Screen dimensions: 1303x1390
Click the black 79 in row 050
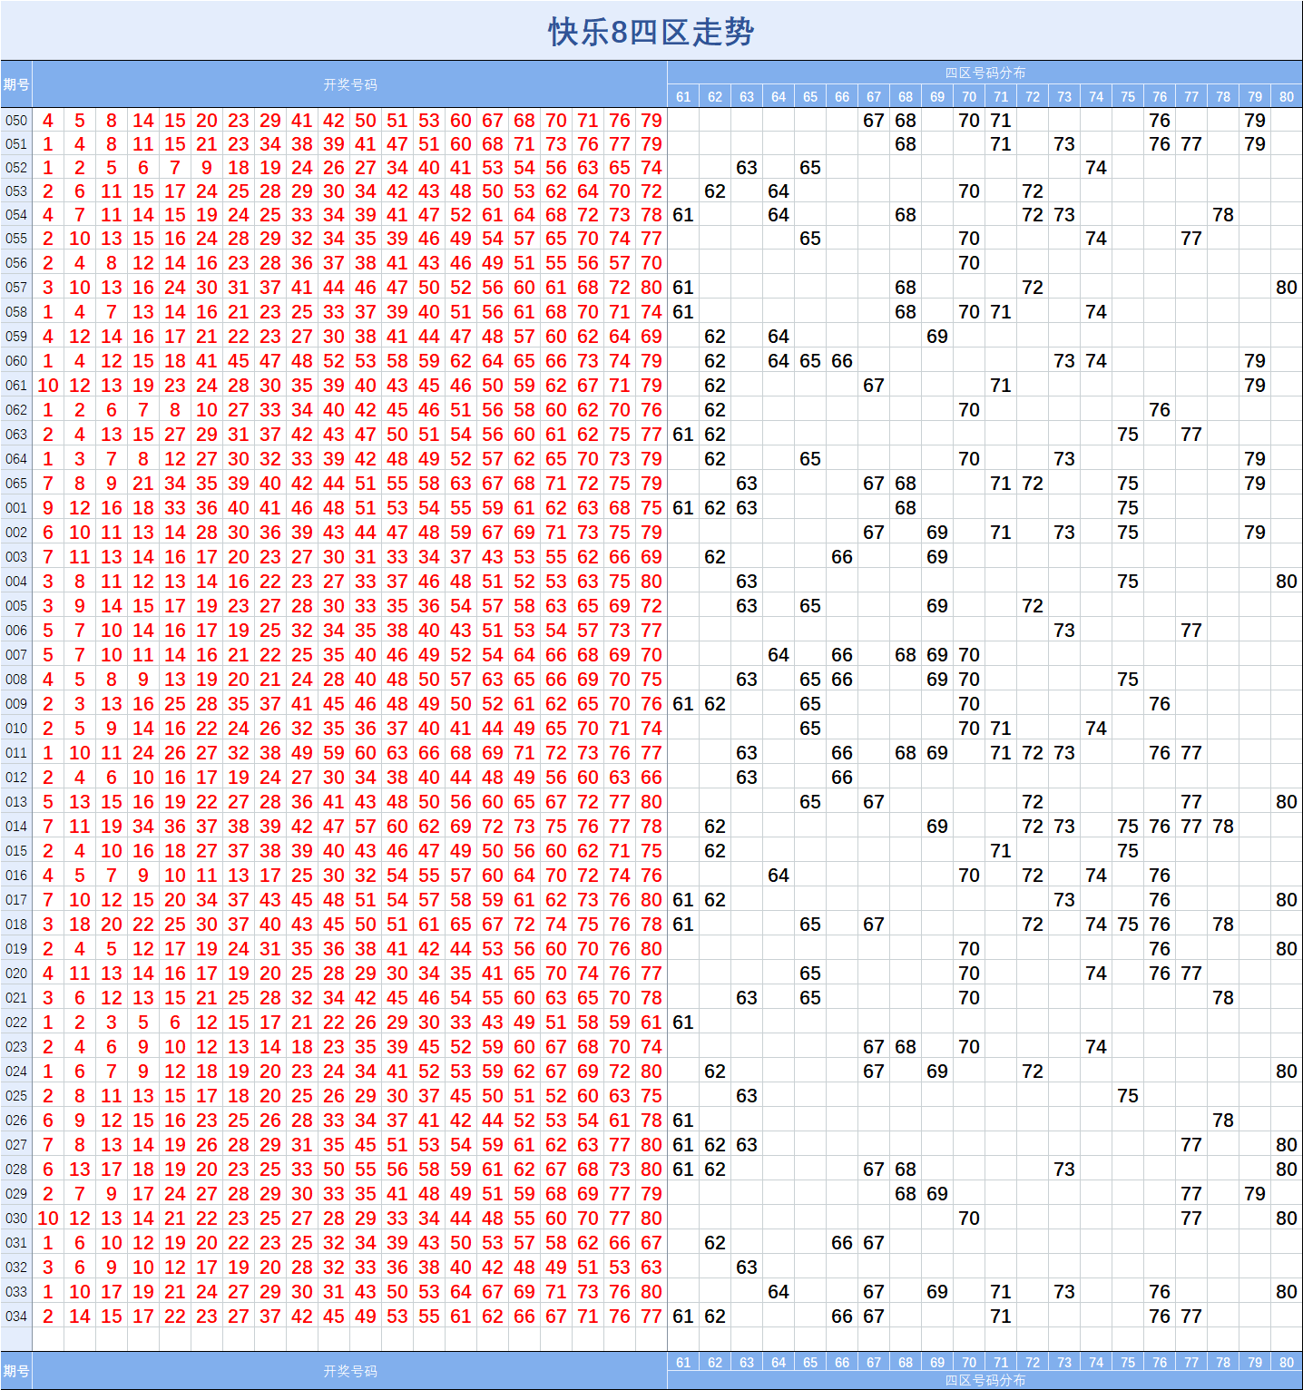(x=1255, y=121)
